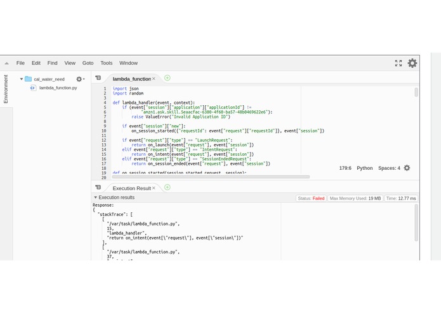Click the 'return on_intent' stack trace line
This screenshot has width=441, height=313.
175,238
